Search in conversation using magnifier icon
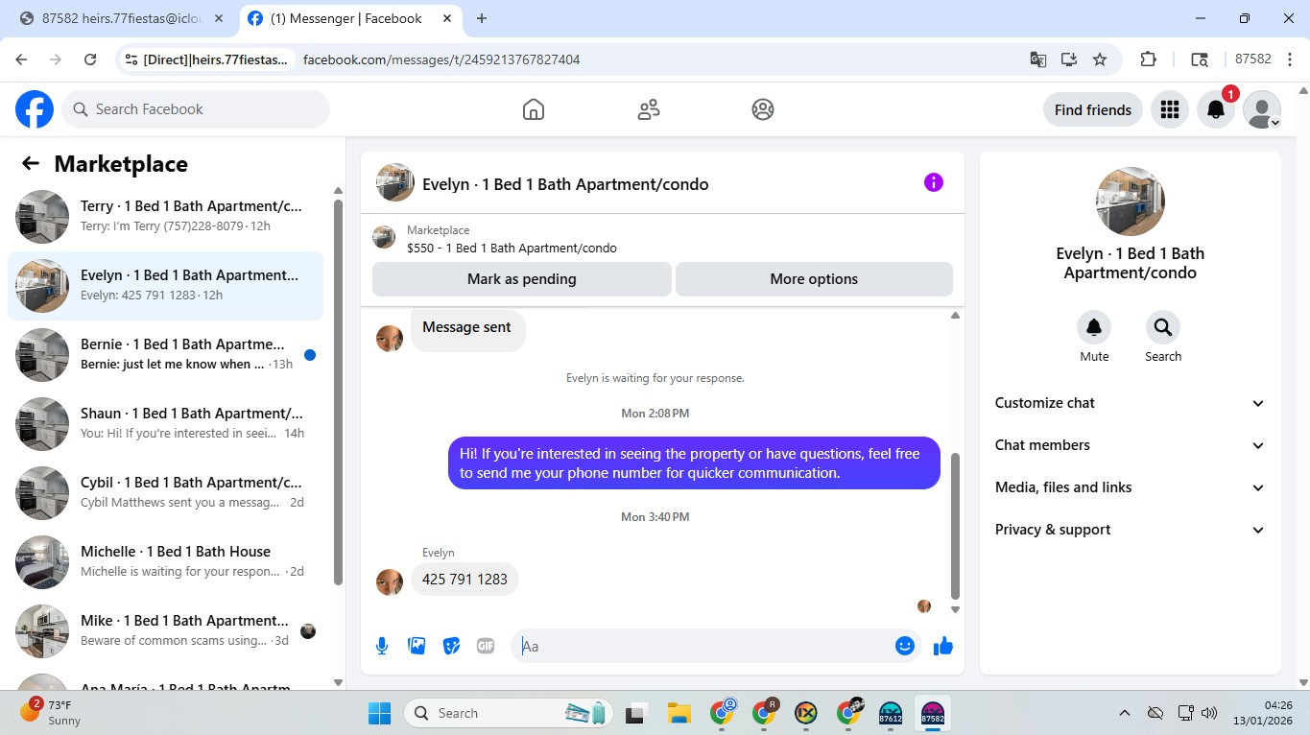The image size is (1310, 735). coord(1163,327)
